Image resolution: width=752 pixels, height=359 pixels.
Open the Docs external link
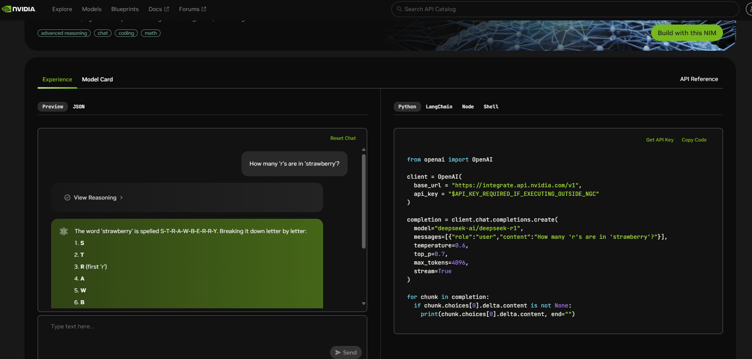tap(158, 9)
